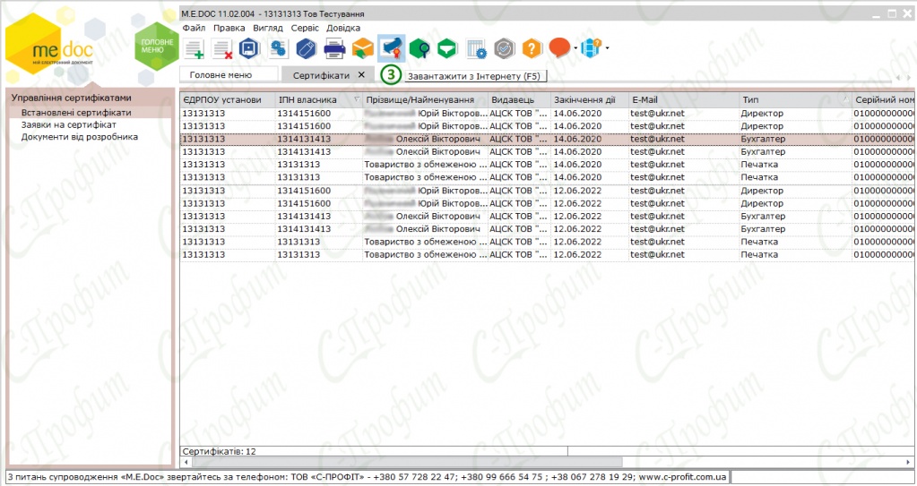Viewport: 917px width, 486px height.
Task: Click the Управління сертифікатами panel heading
Action: click(72, 98)
